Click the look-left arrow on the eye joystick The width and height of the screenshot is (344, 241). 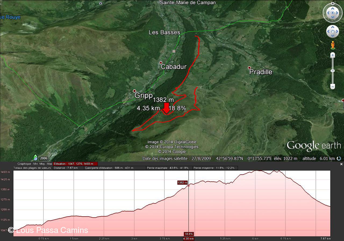[328, 13]
